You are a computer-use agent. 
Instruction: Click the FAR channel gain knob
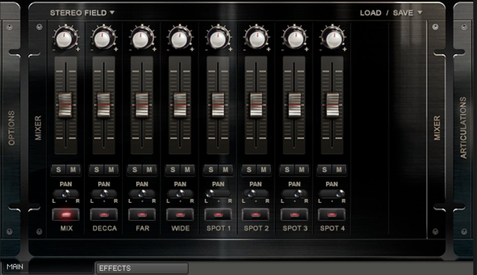coord(141,38)
